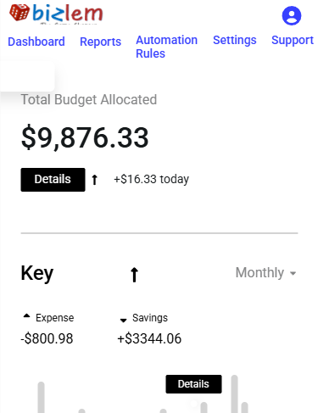Open the Reports section
The width and height of the screenshot is (318, 413).
point(100,42)
